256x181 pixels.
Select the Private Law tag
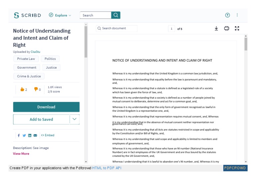[26, 59]
